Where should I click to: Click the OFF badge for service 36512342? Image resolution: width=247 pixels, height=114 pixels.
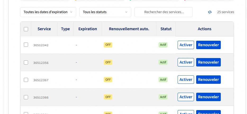click(x=108, y=45)
